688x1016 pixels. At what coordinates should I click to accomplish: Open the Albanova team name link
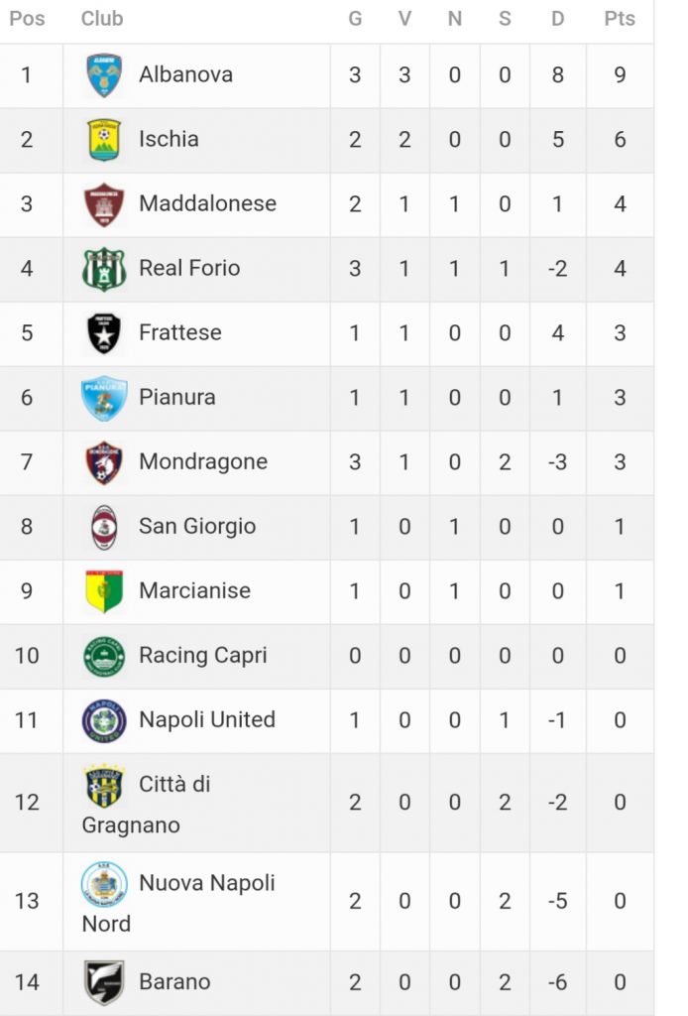point(185,74)
